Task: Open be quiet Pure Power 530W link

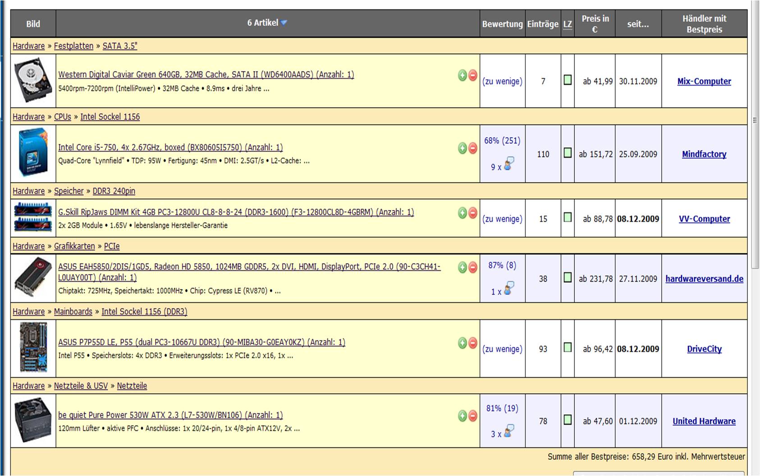Action: click(x=170, y=415)
